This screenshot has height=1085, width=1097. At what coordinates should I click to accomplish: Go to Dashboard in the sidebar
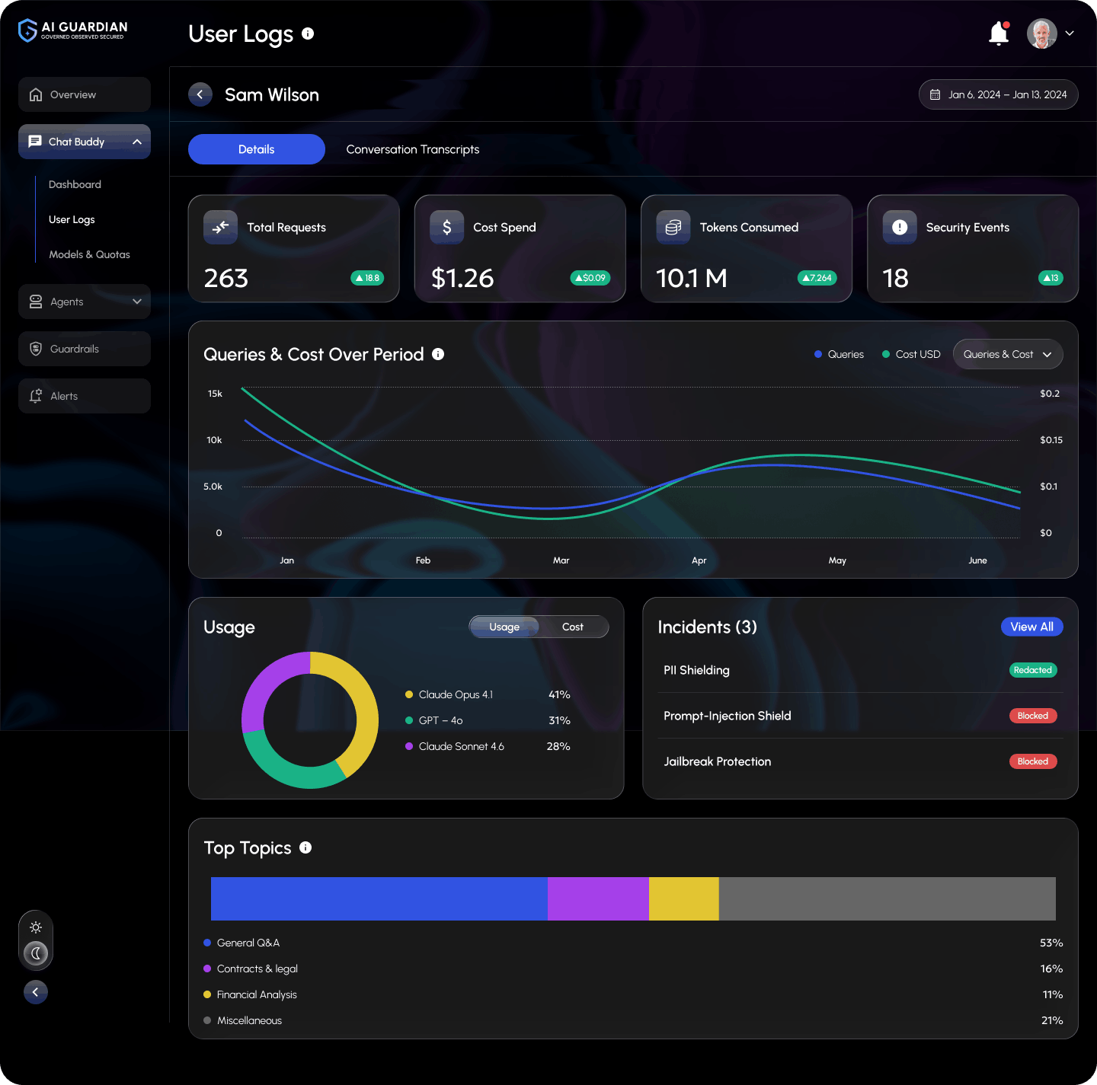(x=75, y=184)
